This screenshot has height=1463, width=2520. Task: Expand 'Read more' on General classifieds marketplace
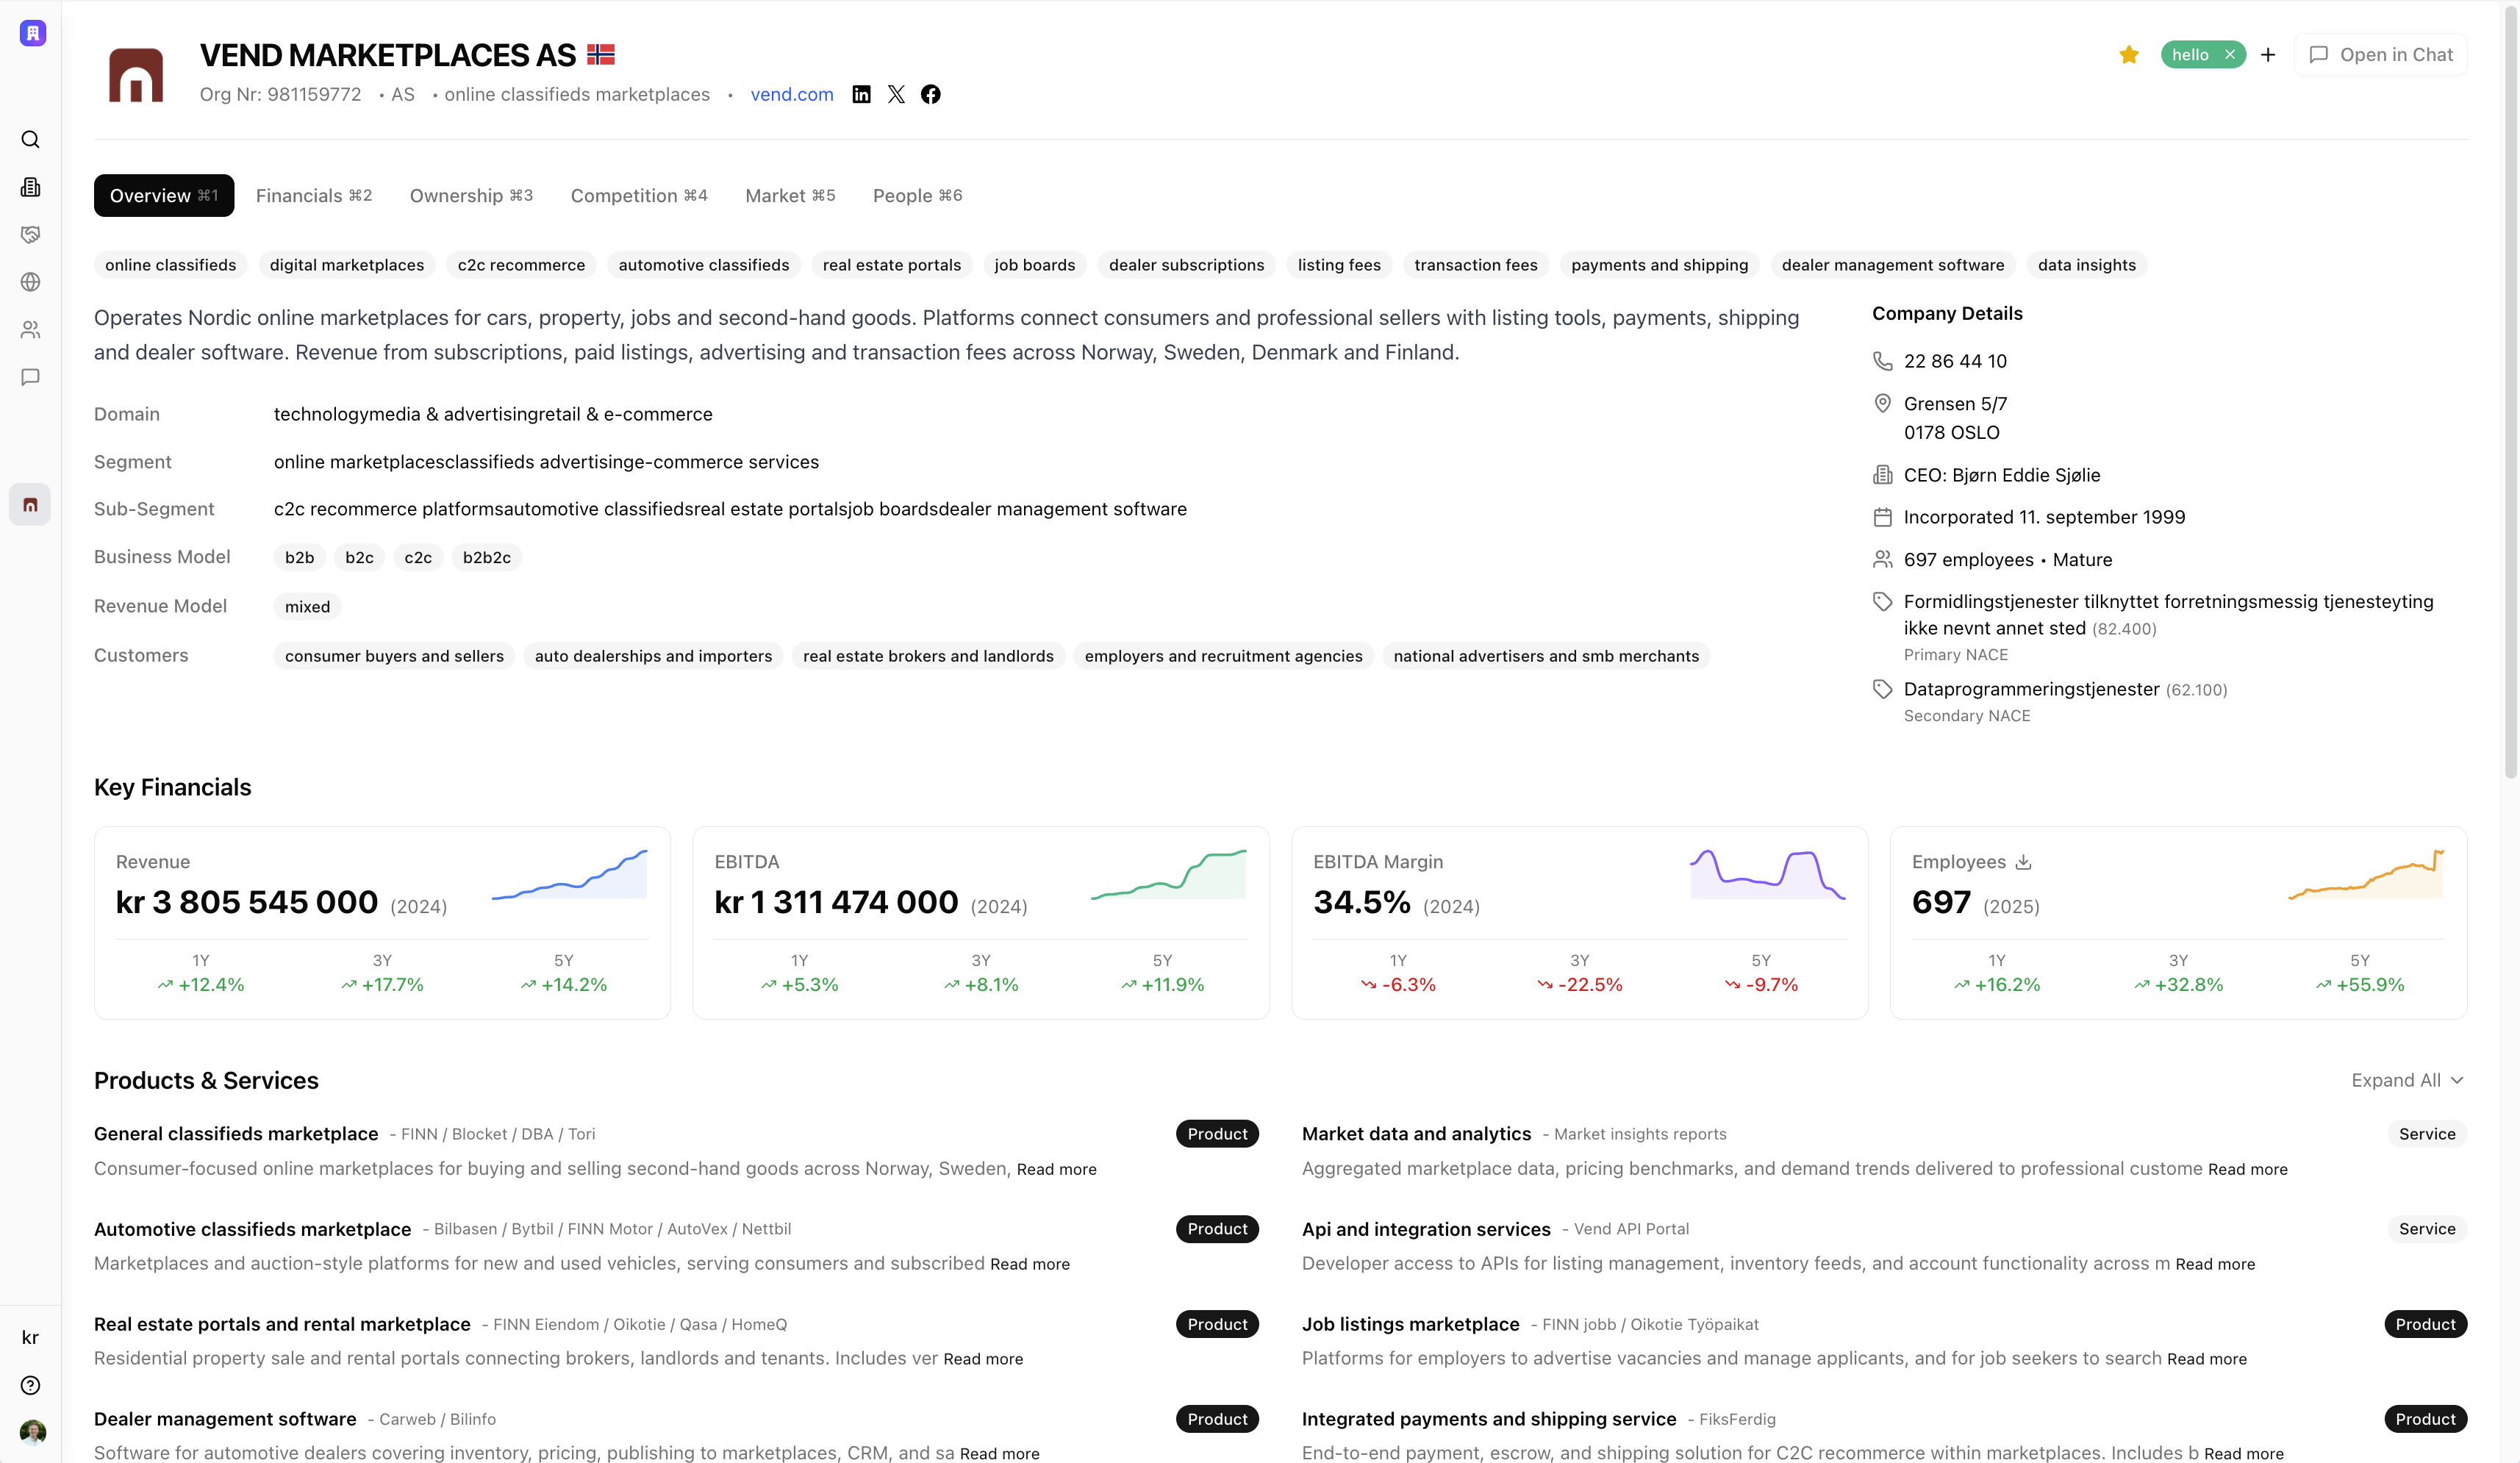tap(1056, 1168)
